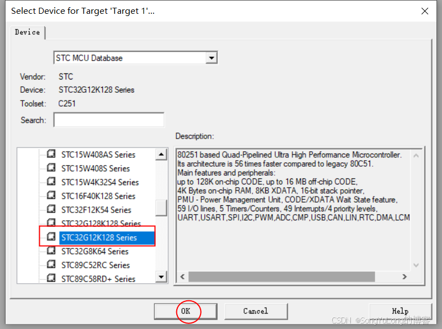Open the STC MCU Database dropdown
The image size is (442, 329).
coord(211,58)
